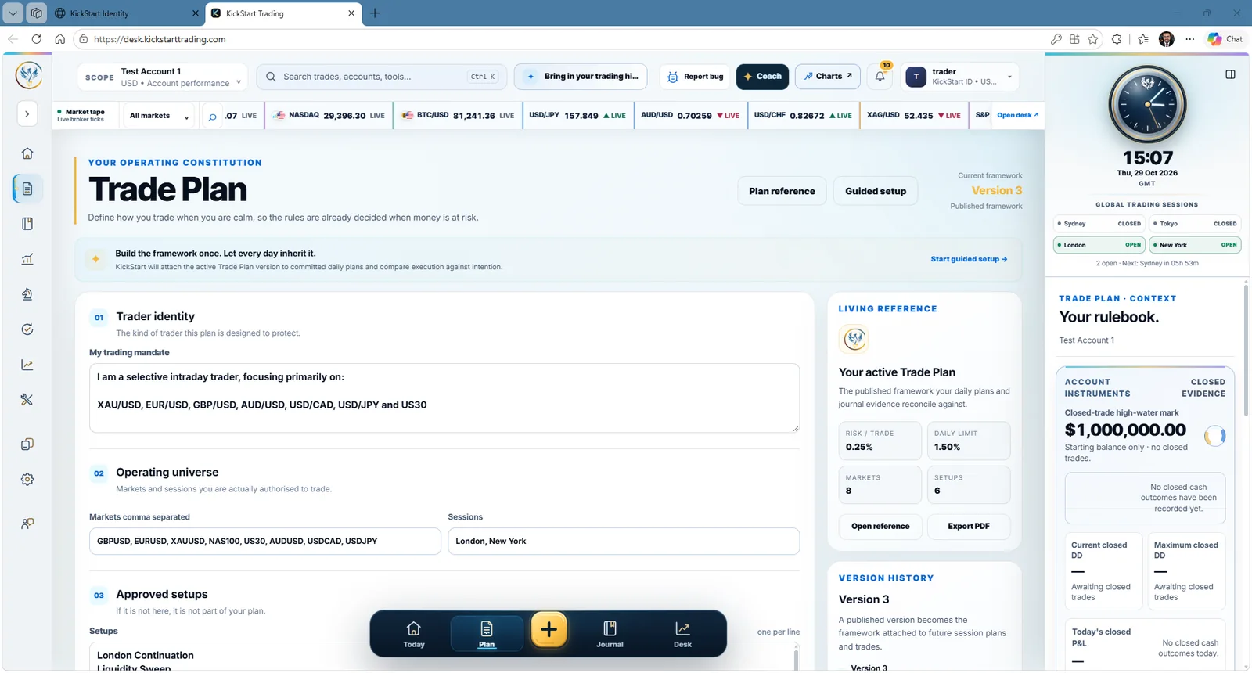Image resolution: width=1252 pixels, height=673 pixels.
Task: Click the Open reference button
Action: tap(880, 527)
